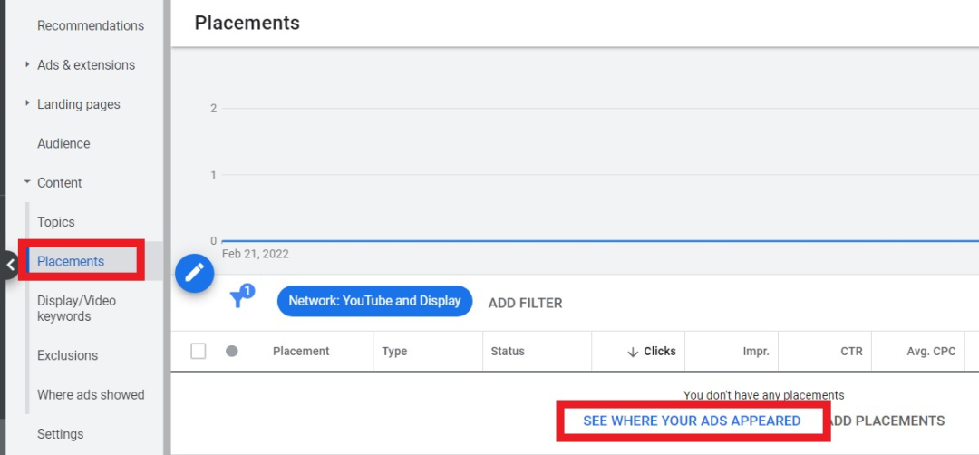
Task: Click the Add Filter button
Action: pos(525,304)
